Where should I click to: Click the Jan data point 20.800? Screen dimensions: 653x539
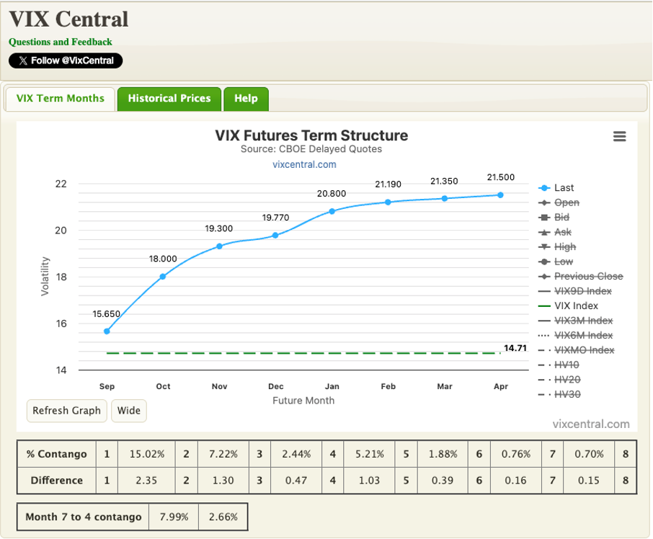click(332, 211)
